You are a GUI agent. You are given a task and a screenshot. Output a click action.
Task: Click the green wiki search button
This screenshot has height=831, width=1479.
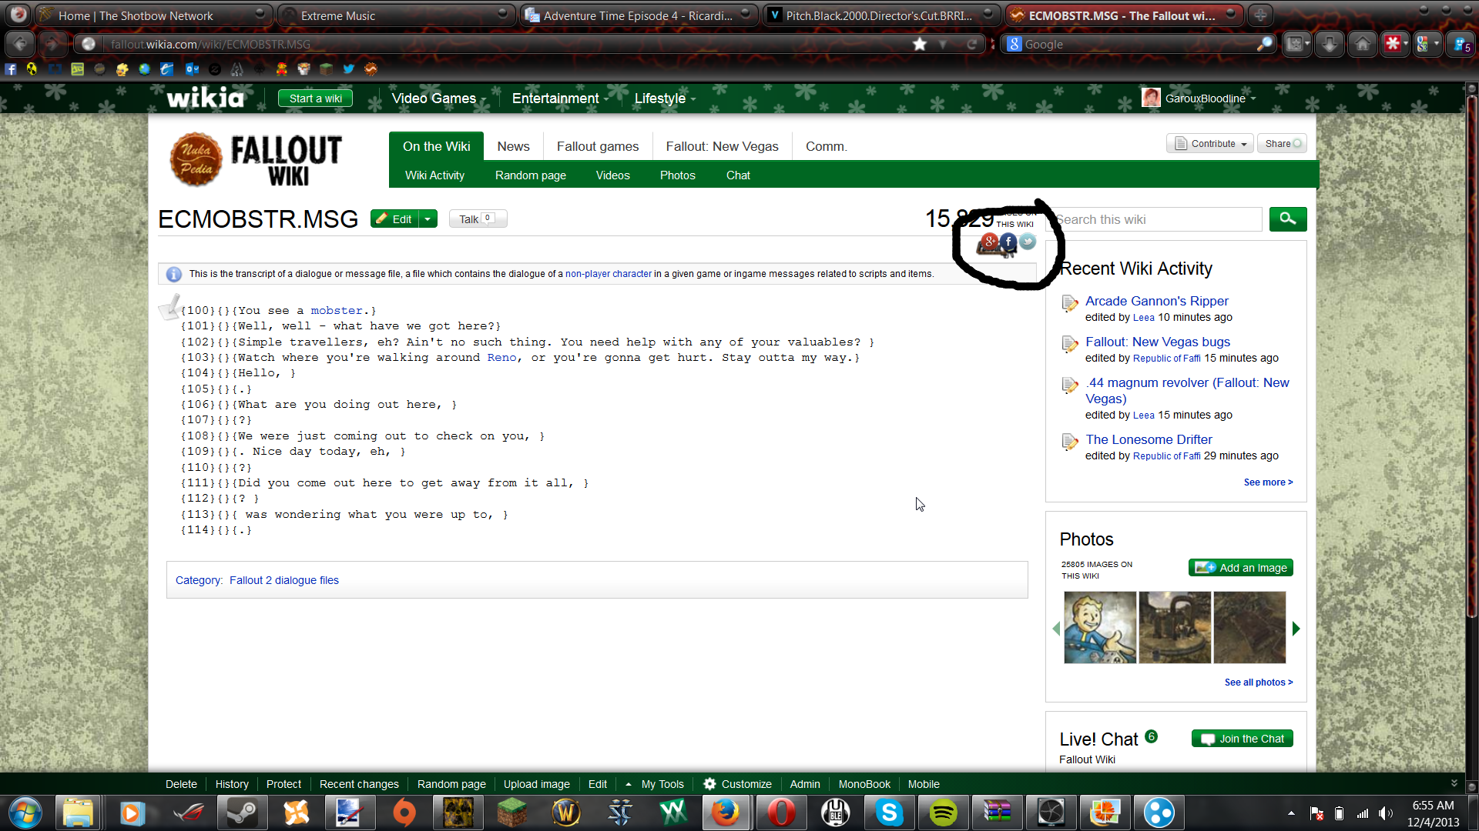click(1288, 219)
